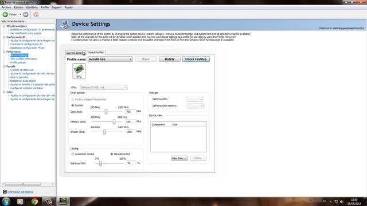Click the Save profile button
The height and width of the screenshot is (206, 367).
click(x=146, y=59)
